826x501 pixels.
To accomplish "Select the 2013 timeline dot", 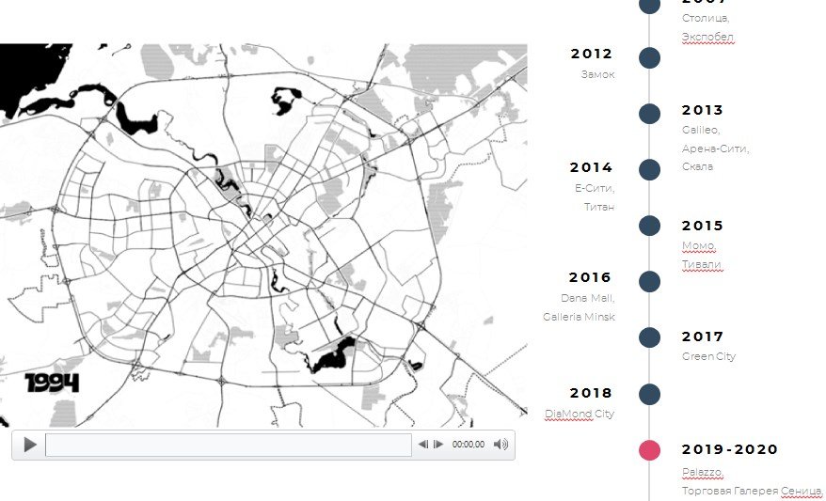I will click(x=649, y=114).
